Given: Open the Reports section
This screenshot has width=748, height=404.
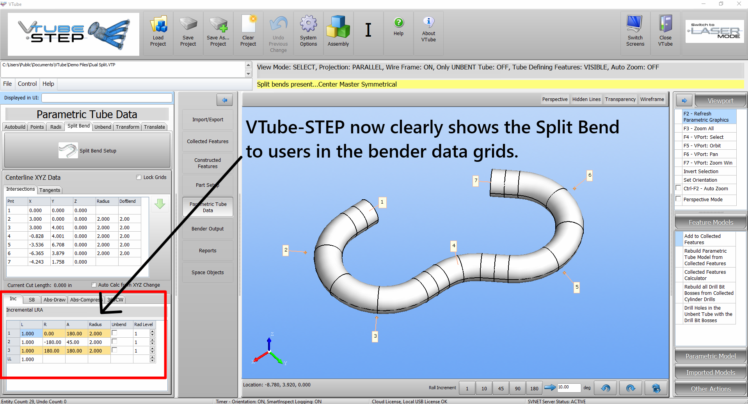Looking at the screenshot, I should coord(208,251).
